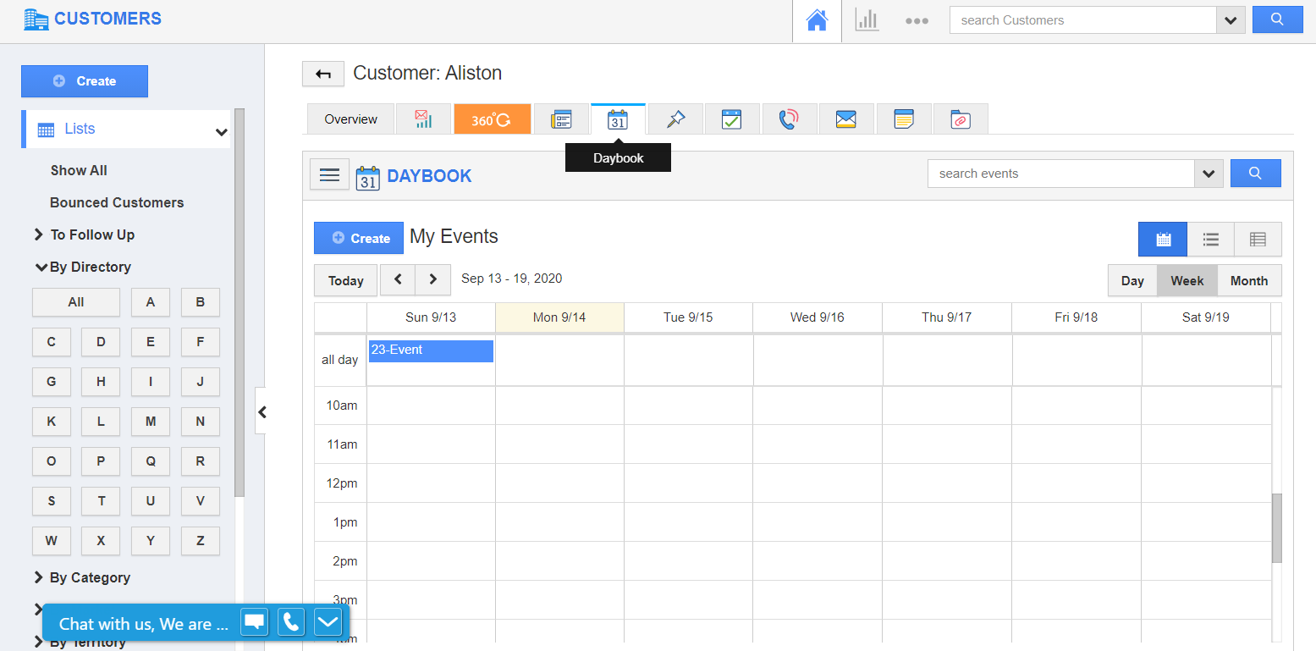Switch to list view of events
1316x651 pixels.
(1210, 240)
